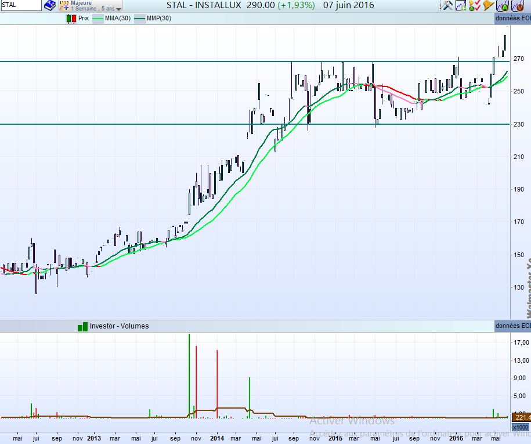The width and height of the screenshot is (531, 444).
Task: Click the 270 price axis label
Action: coord(518,59)
